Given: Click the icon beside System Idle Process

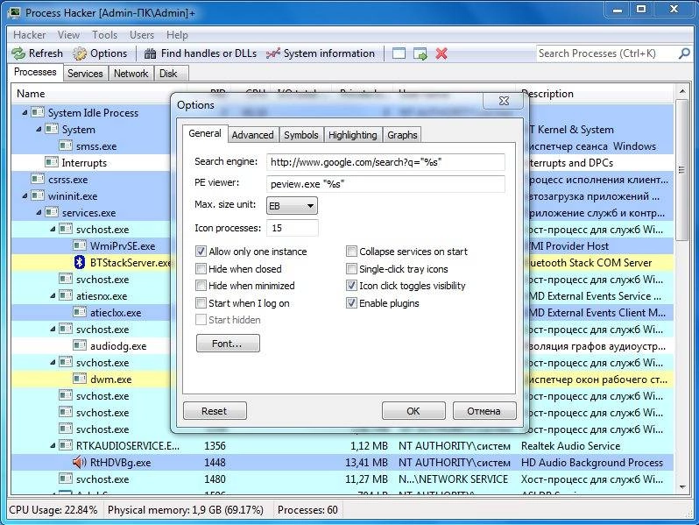Looking at the screenshot, I should point(38,112).
